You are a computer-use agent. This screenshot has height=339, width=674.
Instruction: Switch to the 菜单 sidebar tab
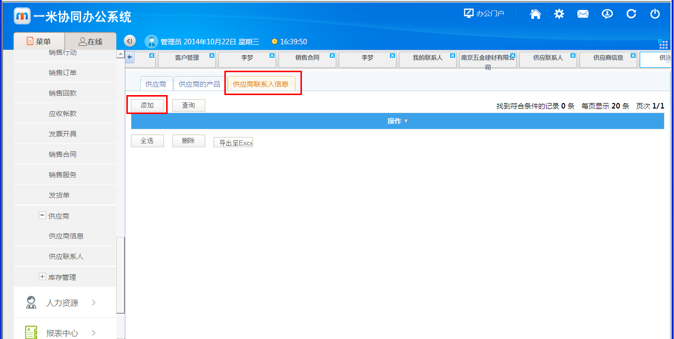[x=39, y=41]
